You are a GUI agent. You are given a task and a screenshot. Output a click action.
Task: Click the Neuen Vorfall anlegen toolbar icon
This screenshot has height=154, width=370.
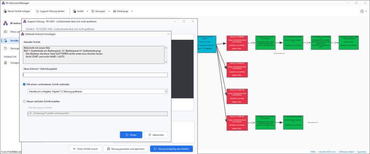5,11
